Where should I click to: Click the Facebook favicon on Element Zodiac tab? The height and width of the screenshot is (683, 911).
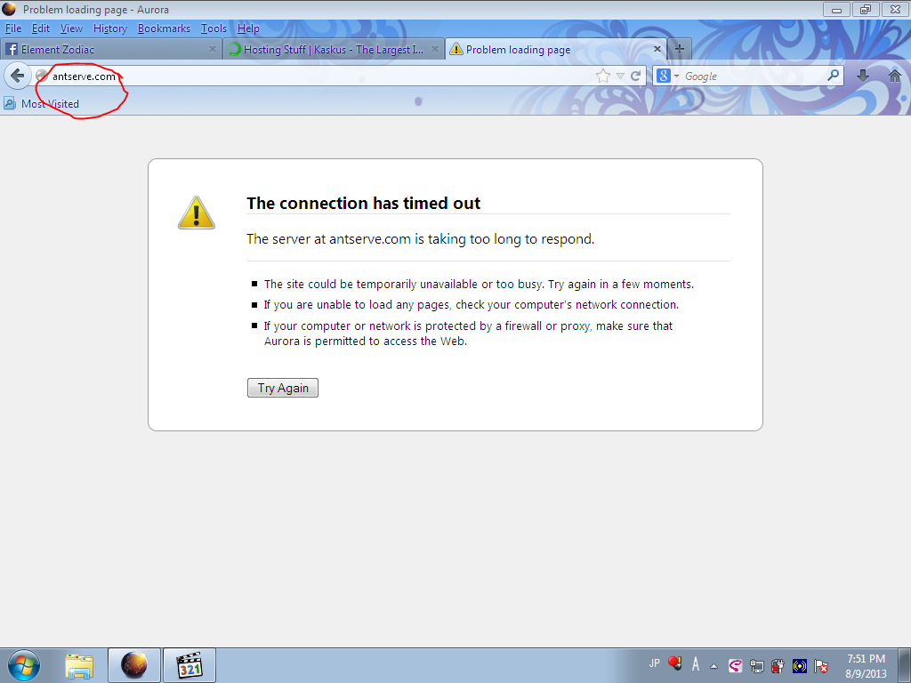pyautogui.click(x=11, y=50)
